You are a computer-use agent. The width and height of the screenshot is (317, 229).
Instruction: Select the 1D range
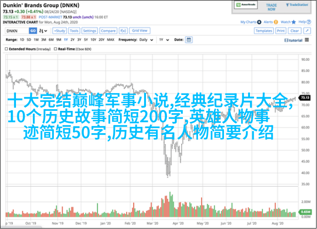point(22,40)
